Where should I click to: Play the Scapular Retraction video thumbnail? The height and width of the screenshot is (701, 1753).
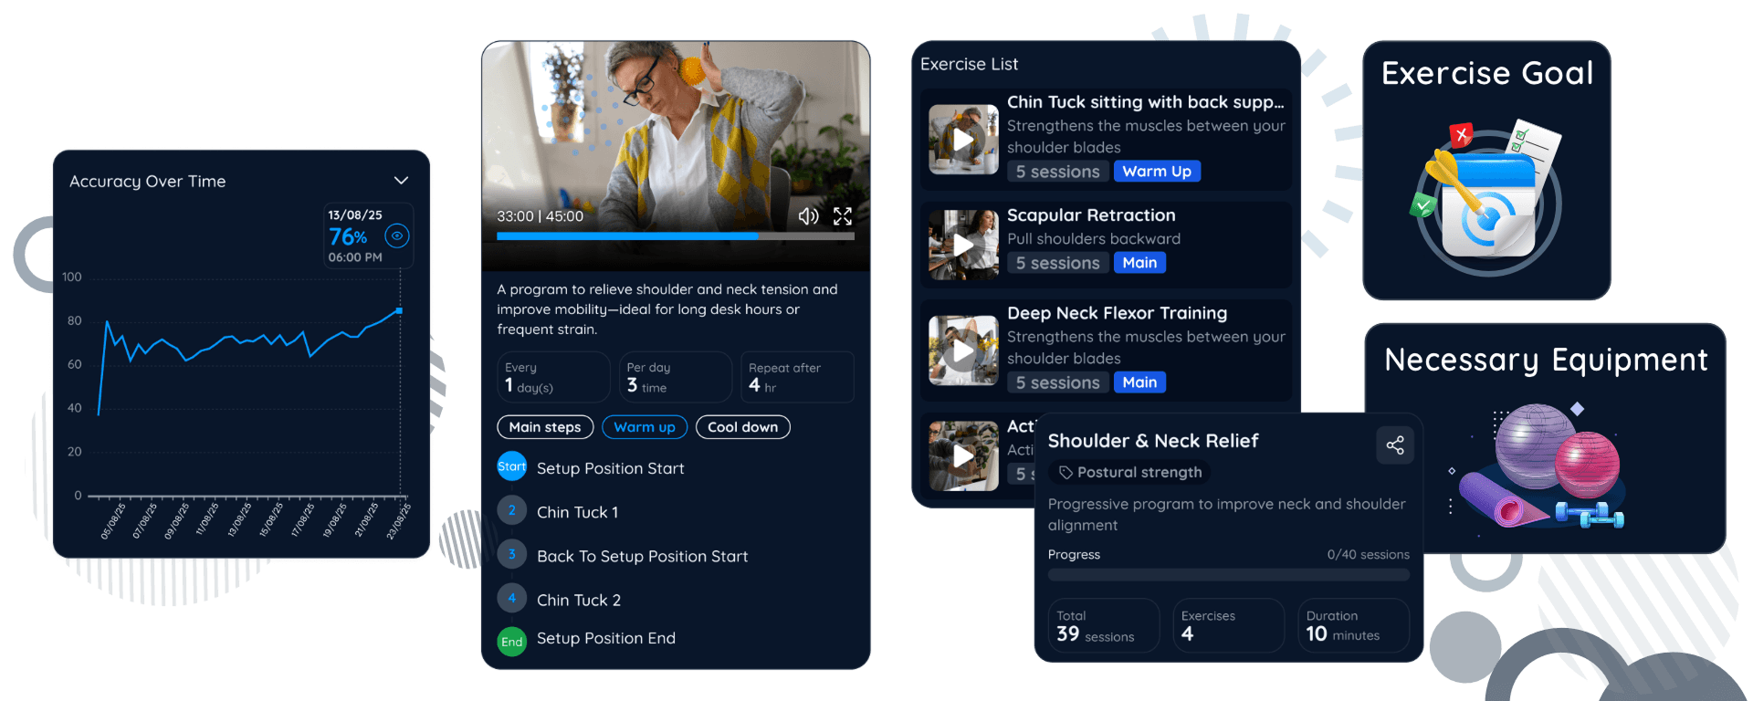tap(963, 245)
